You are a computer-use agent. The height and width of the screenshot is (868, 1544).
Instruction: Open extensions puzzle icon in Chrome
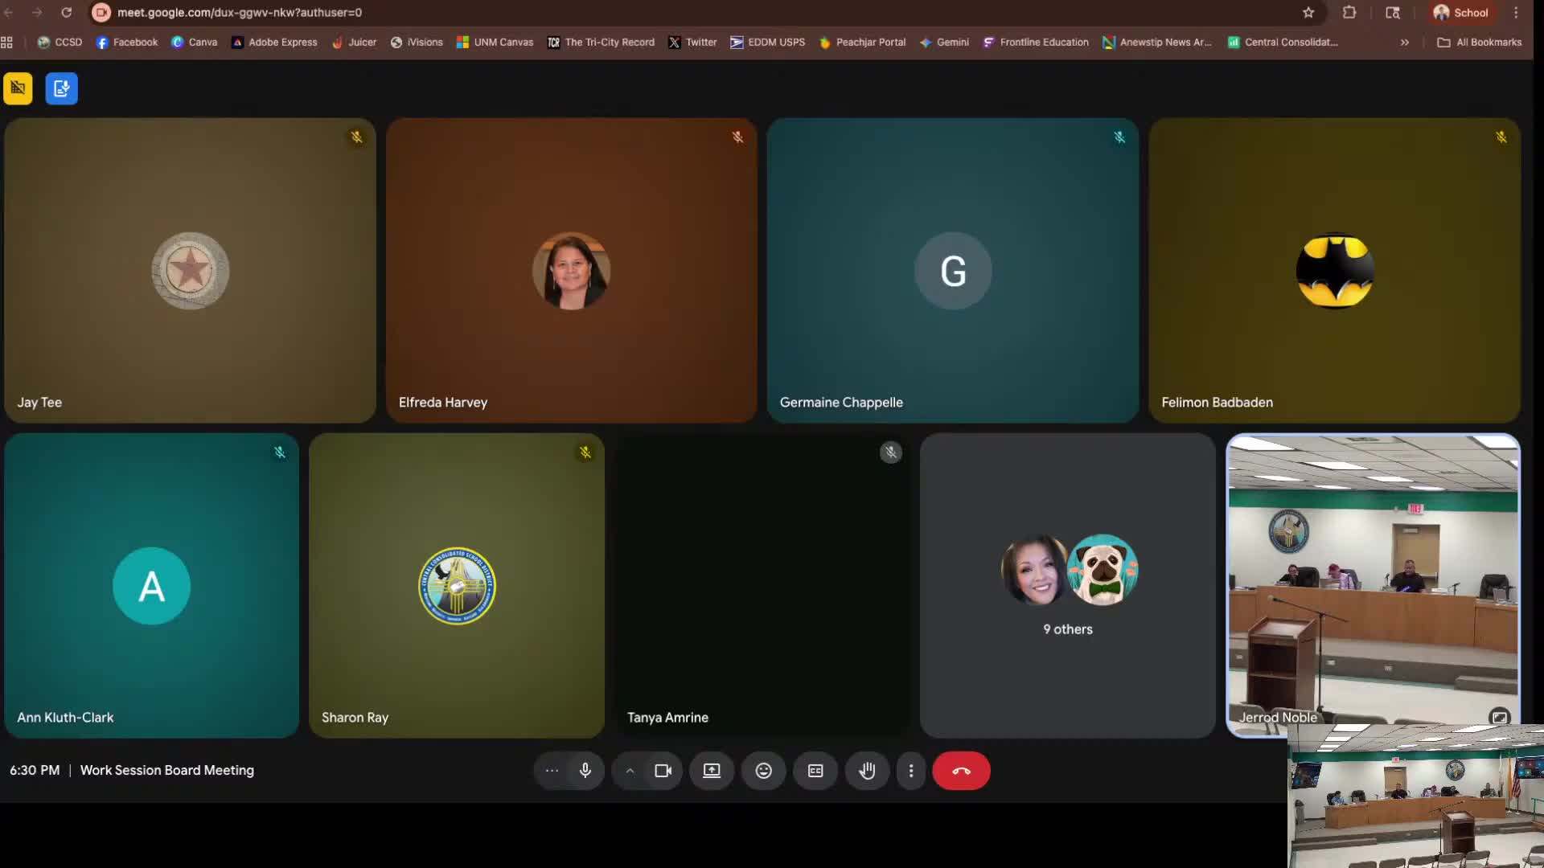click(x=1349, y=13)
